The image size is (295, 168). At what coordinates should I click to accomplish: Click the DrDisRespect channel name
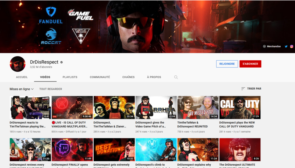pos(44,62)
